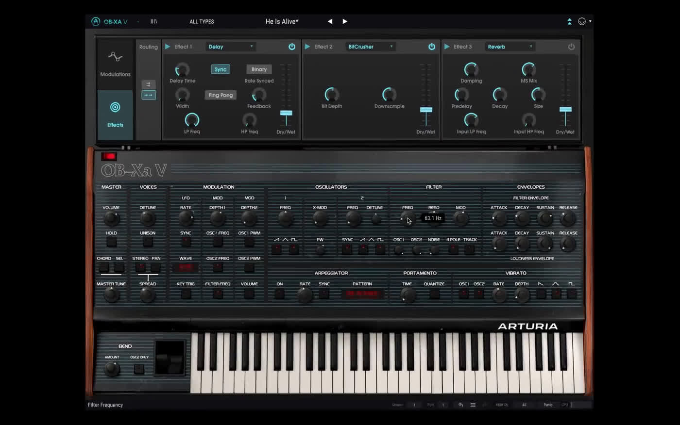
Task: Toggle the portamento QUANTIZE button
Action: point(434,293)
